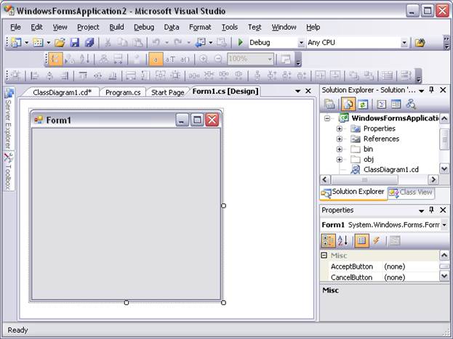Collapse the Misc property category
Viewport: 453px width, 339px height.
point(324,256)
